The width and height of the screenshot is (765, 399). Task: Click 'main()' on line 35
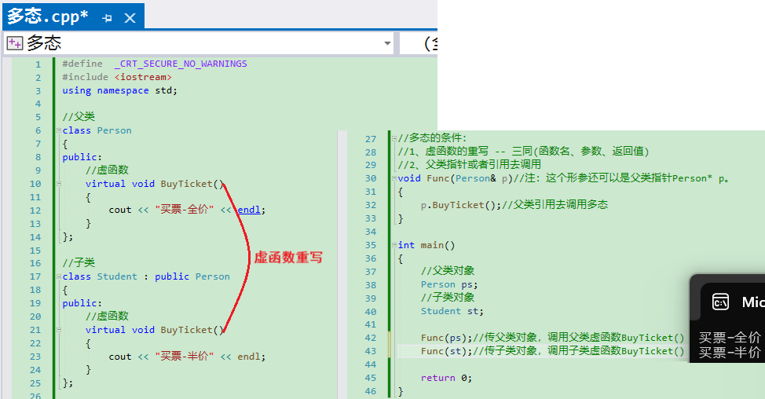click(437, 245)
